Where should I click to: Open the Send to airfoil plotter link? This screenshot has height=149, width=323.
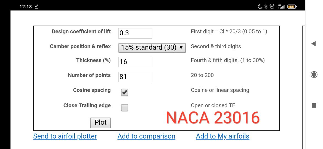pos(65,136)
